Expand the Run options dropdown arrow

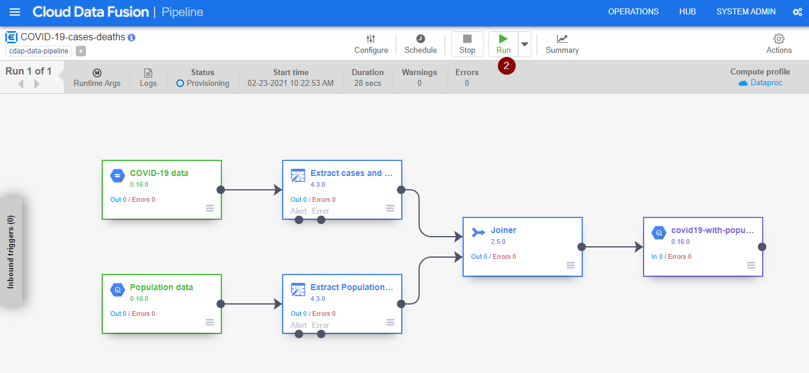click(x=524, y=44)
